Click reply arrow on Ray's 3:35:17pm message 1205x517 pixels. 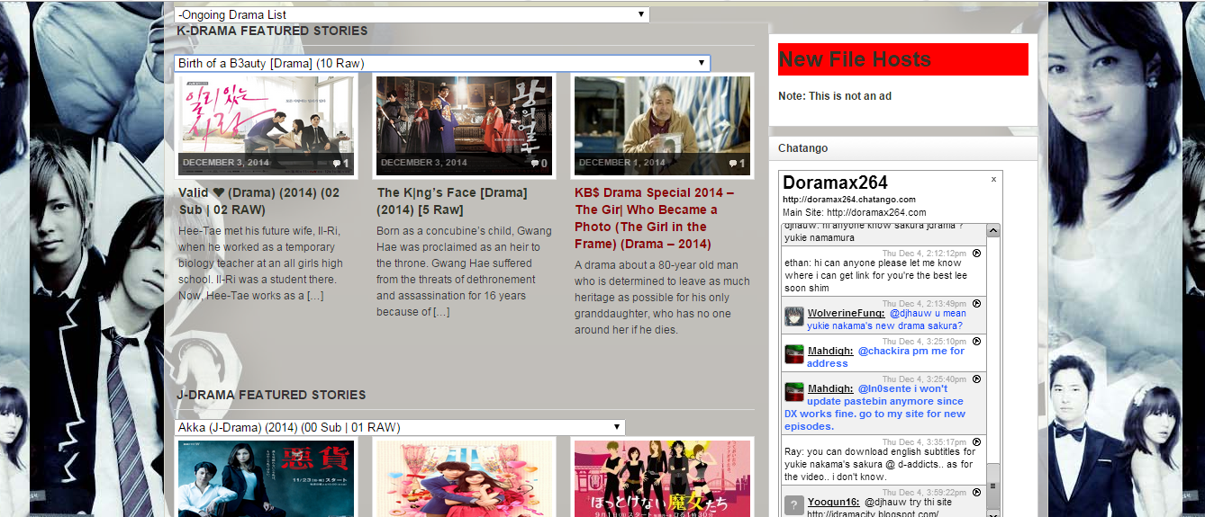(x=976, y=441)
